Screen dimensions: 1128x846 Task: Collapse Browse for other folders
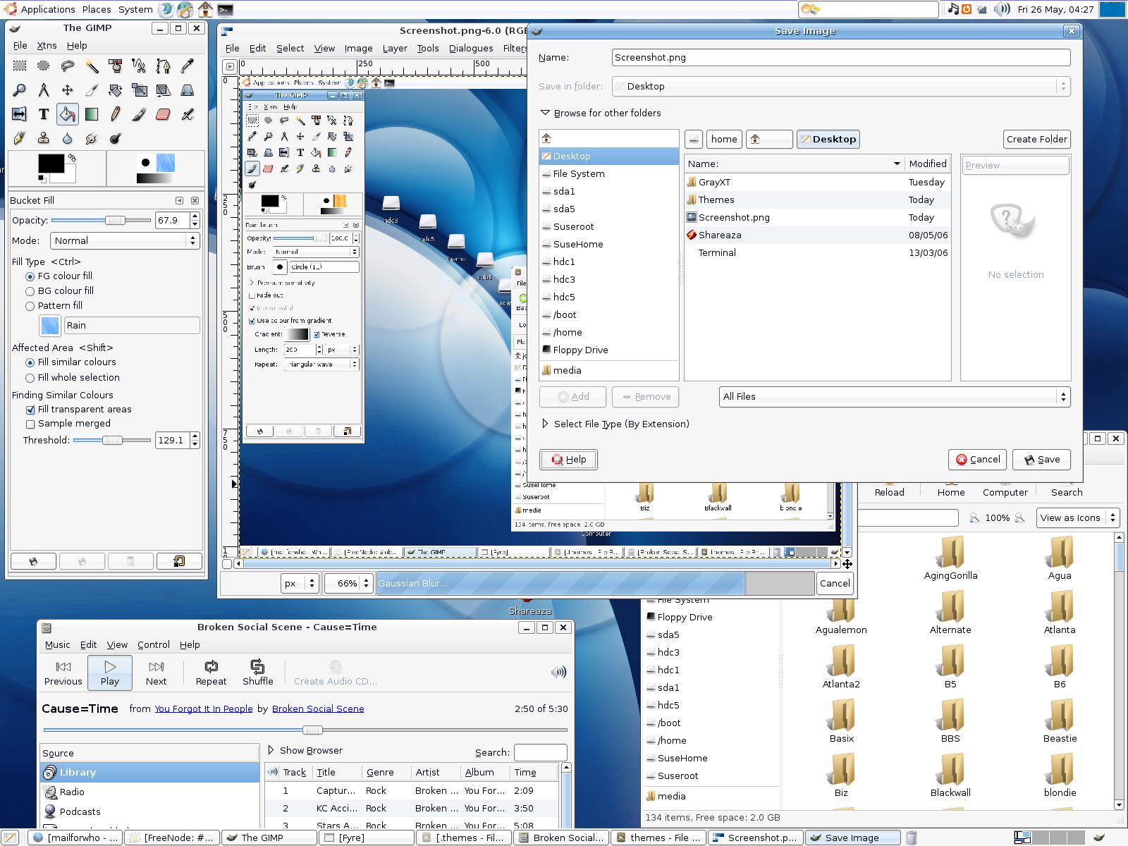pyautogui.click(x=601, y=113)
